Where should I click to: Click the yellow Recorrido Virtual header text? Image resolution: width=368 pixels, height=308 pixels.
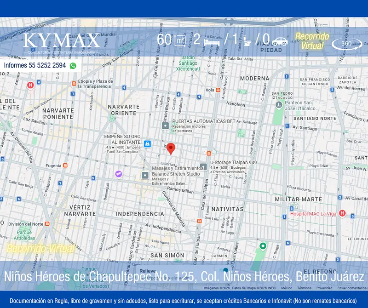(312, 41)
